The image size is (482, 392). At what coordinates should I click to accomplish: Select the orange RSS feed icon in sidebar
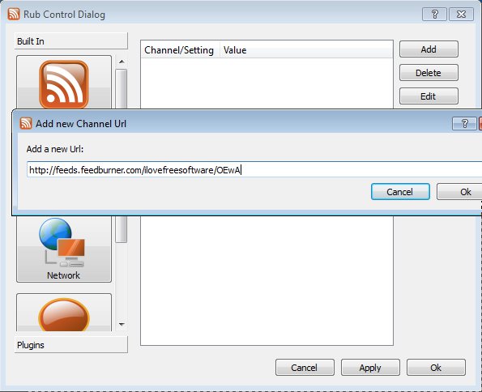coord(64,84)
